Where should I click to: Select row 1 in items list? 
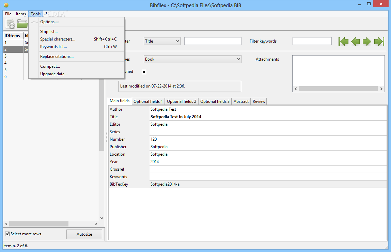(16, 42)
